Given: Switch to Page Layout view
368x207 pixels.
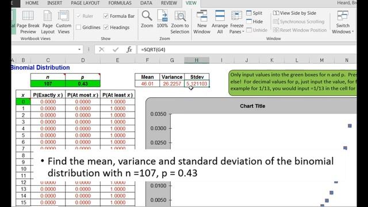Looking at the screenshot, I should click(48, 22).
